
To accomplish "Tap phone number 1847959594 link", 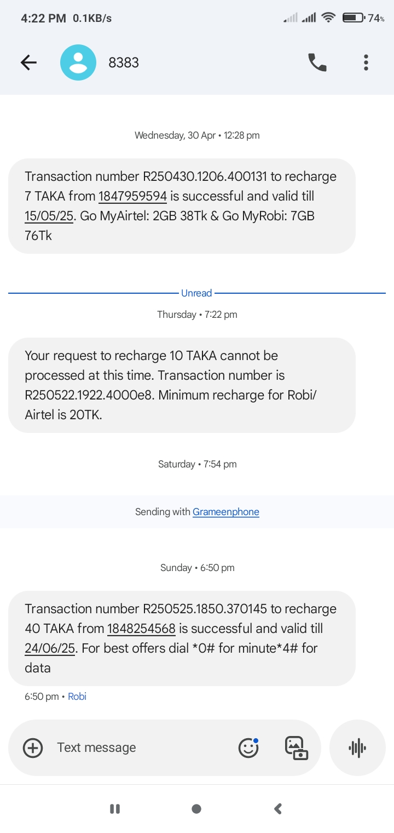I will pyautogui.click(x=132, y=196).
